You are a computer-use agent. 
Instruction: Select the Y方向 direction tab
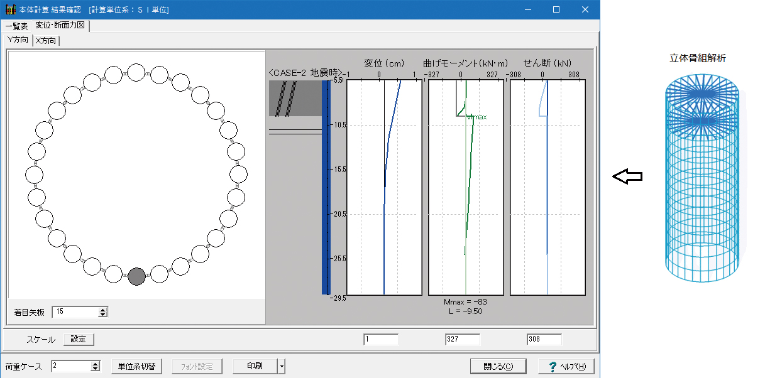tap(18, 40)
